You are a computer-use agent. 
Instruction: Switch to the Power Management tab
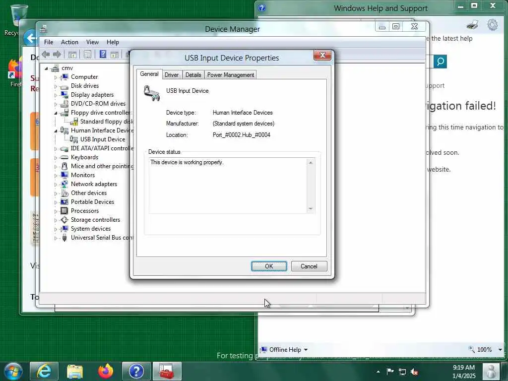[231, 75]
